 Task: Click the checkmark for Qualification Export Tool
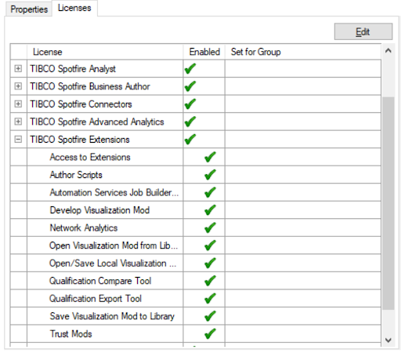click(x=210, y=298)
